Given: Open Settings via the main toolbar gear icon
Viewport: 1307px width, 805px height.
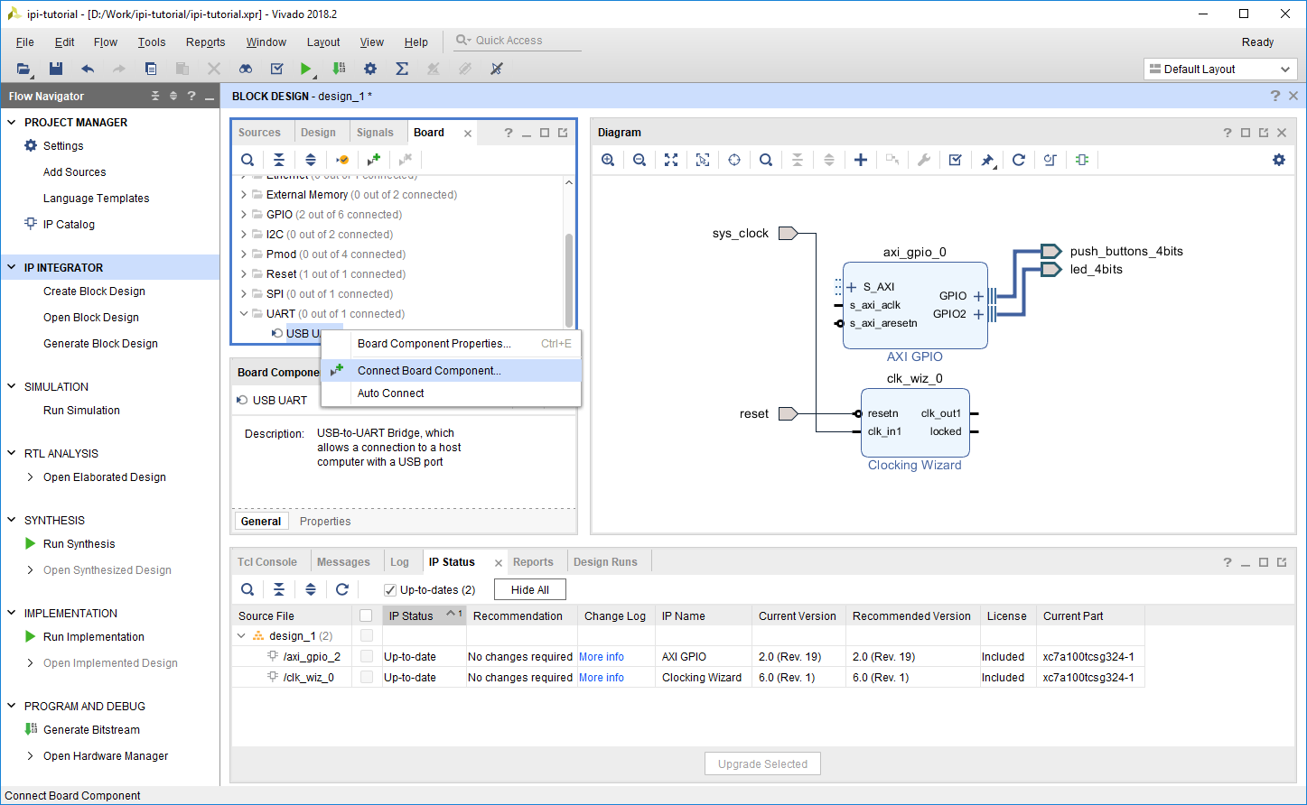Looking at the screenshot, I should tap(370, 69).
